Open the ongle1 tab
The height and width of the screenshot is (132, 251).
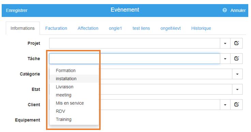pos(115,28)
